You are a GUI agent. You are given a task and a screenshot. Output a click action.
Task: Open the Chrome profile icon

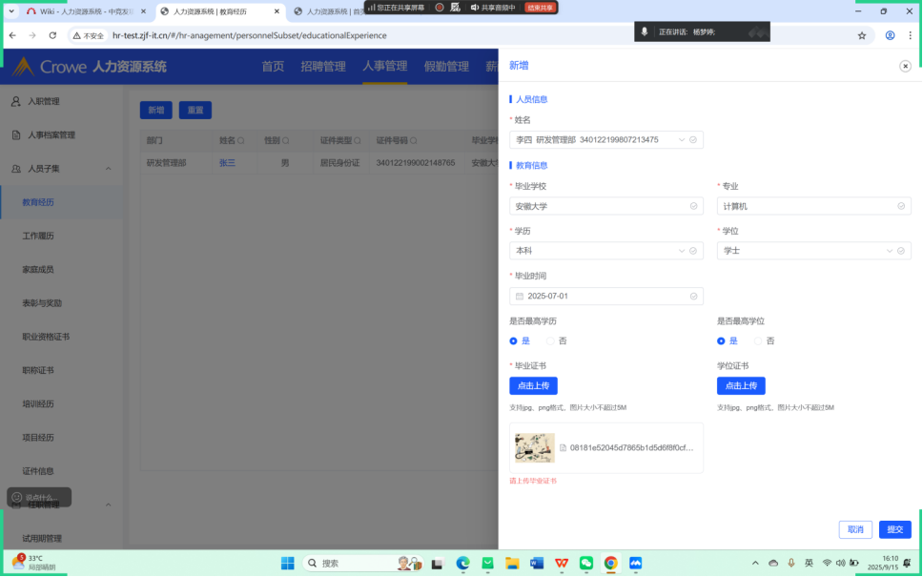890,35
